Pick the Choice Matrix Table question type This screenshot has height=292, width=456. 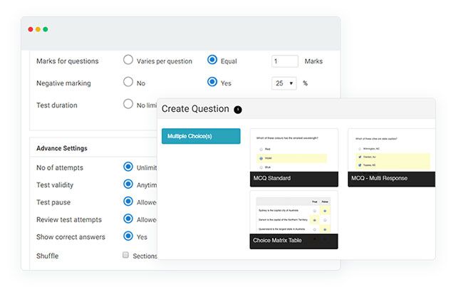click(x=294, y=220)
